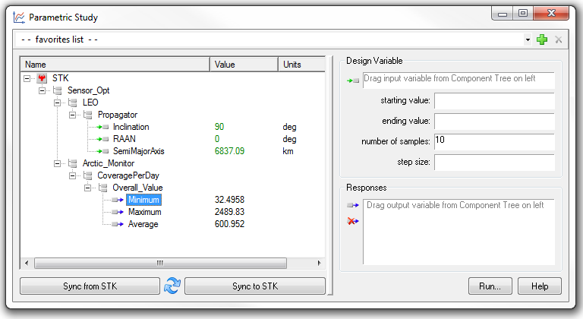Image resolution: width=583 pixels, height=319 pixels.
Task: Click the Parametric Study title bar icon
Action: 20,17
